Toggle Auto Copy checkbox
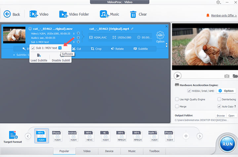 pos(219,106)
